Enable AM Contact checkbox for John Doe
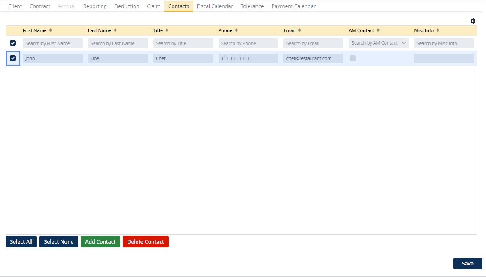Image resolution: width=486 pixels, height=277 pixels. pyautogui.click(x=353, y=58)
